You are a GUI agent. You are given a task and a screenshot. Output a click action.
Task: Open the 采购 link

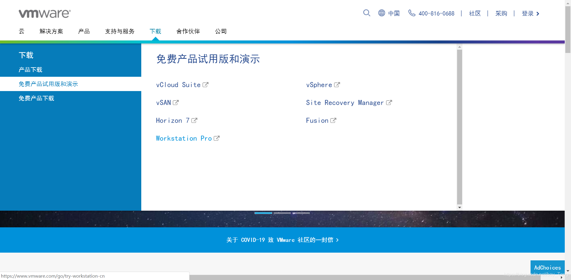pos(501,13)
